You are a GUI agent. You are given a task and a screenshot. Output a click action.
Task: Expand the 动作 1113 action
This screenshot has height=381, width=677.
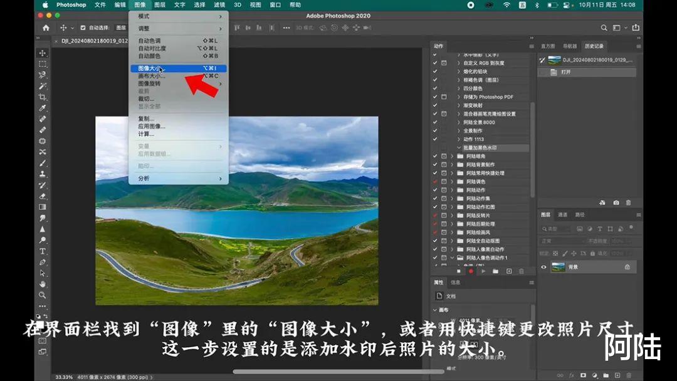click(x=458, y=139)
